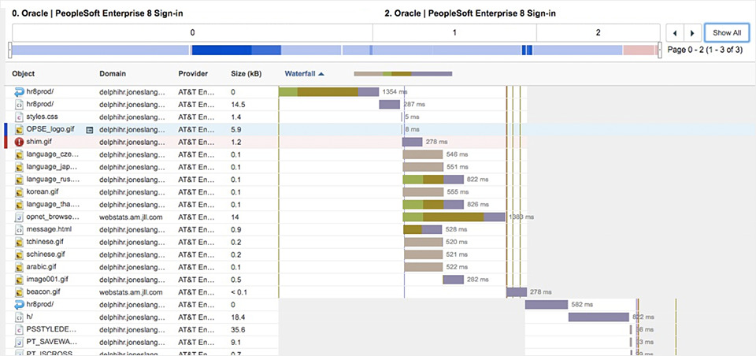Viewport: 756px width, 356px height.
Task: Open the details icon next to OPSE_logo.gif
Action: pos(90,129)
